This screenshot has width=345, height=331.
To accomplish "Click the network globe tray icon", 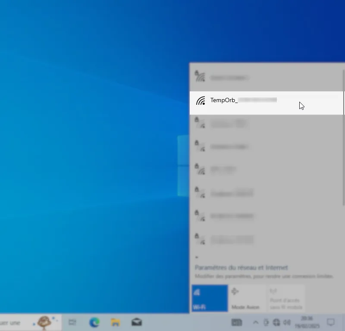I will [276, 322].
